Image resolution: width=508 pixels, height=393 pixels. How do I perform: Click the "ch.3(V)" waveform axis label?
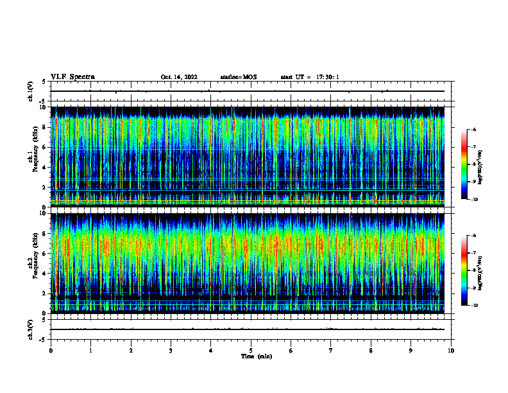(x=31, y=329)
